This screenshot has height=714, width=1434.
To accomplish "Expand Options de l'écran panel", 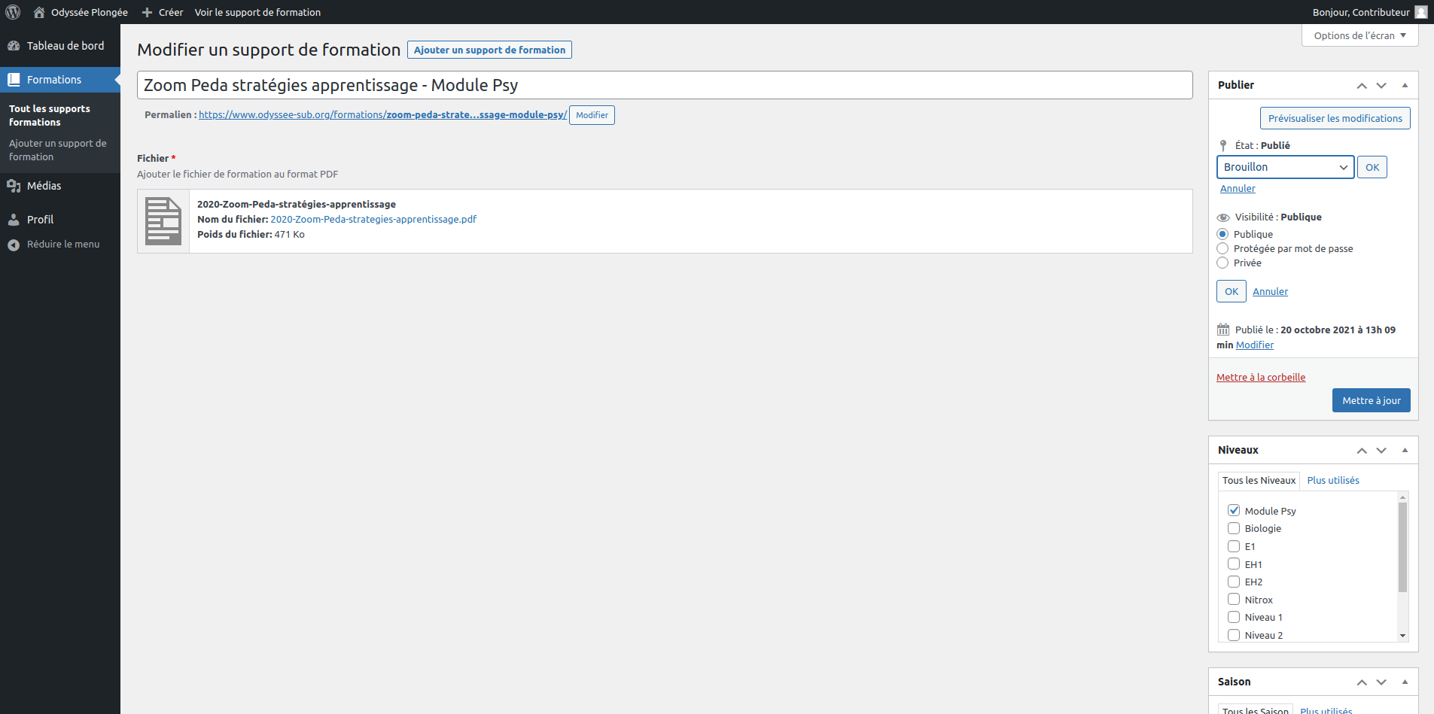I will click(x=1359, y=35).
